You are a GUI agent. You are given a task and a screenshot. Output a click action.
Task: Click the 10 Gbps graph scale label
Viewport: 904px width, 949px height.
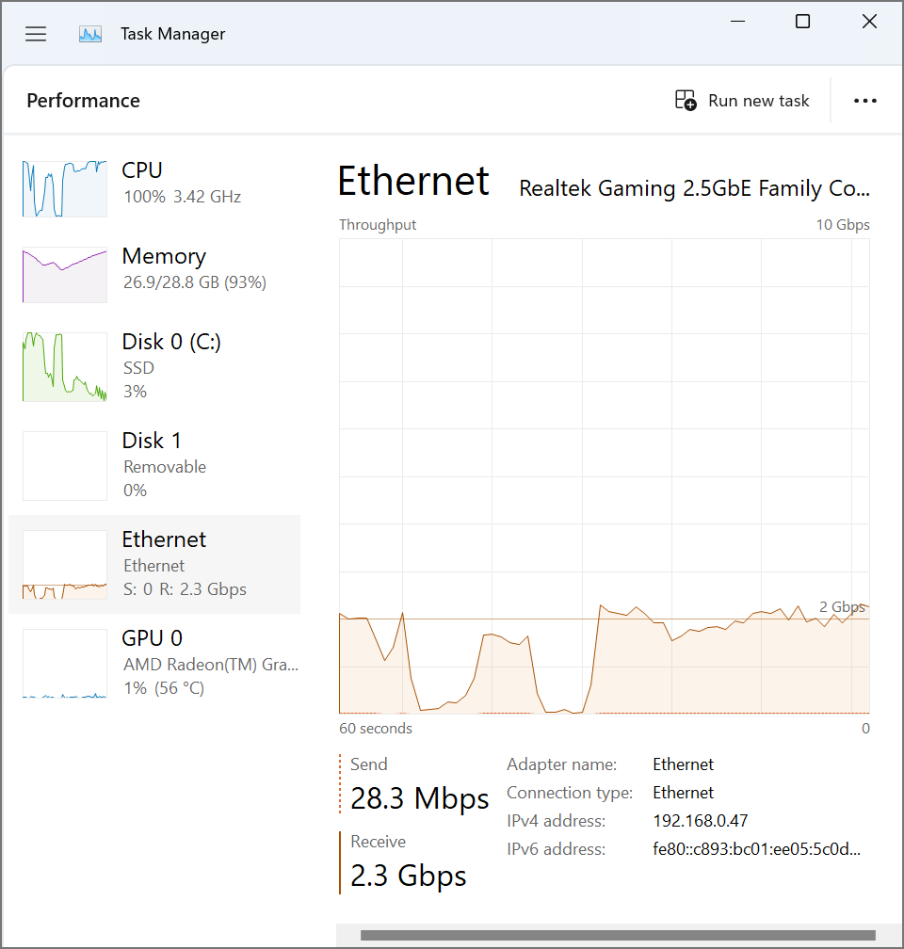[843, 224]
